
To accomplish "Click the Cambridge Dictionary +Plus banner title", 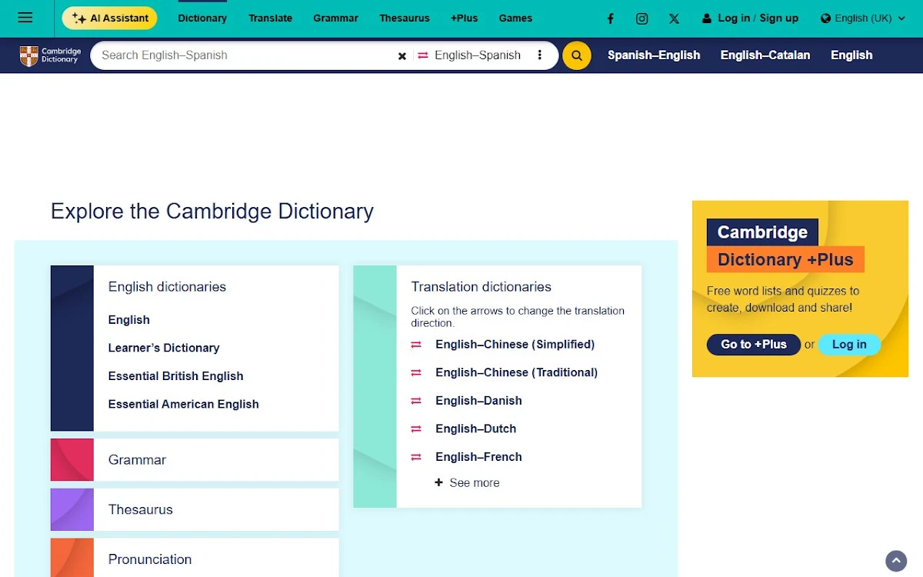I will coord(785,245).
